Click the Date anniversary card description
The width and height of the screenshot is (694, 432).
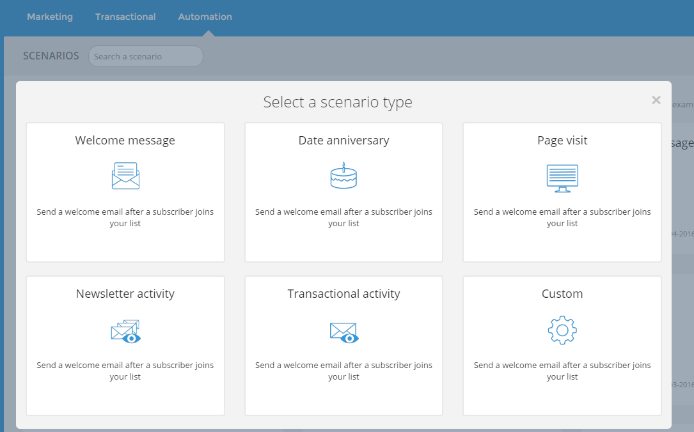344,217
